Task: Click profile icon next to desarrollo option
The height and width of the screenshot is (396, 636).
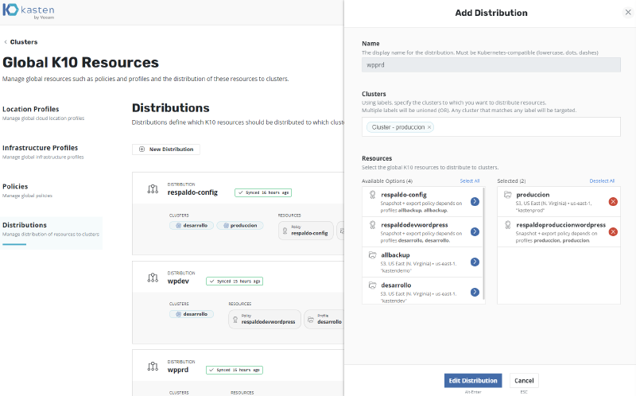Action: click(x=372, y=285)
